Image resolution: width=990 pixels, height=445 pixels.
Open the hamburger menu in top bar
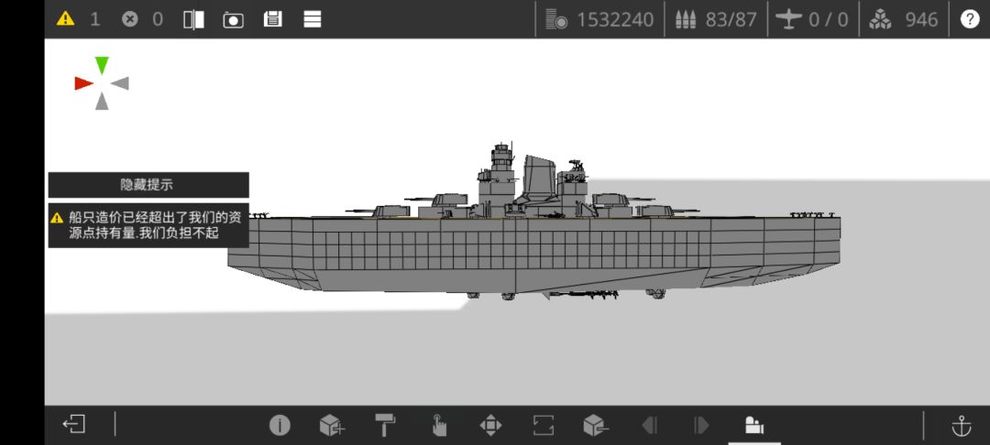point(313,19)
